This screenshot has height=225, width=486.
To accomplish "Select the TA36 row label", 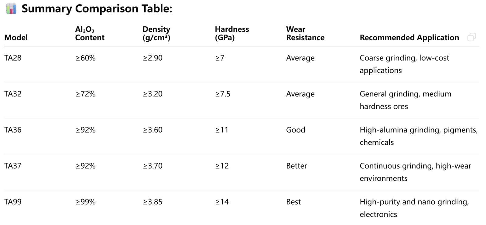I will point(13,130).
